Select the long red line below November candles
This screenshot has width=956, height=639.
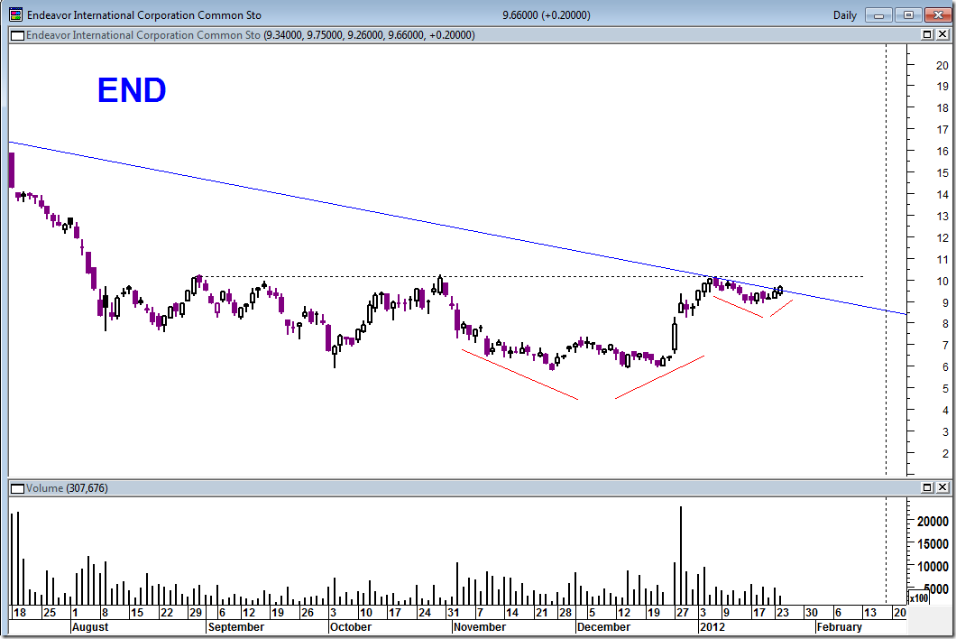coord(519,375)
